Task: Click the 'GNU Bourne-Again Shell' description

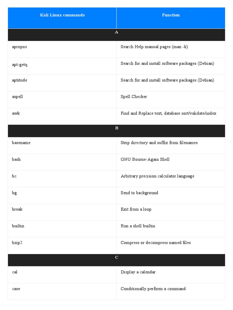Action: [145, 159]
